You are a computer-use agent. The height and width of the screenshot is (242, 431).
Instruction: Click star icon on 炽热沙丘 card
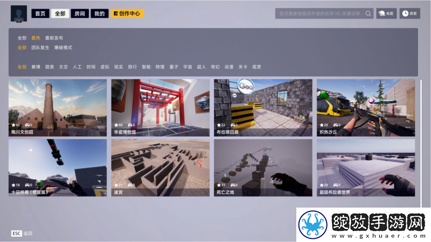pos(322,125)
